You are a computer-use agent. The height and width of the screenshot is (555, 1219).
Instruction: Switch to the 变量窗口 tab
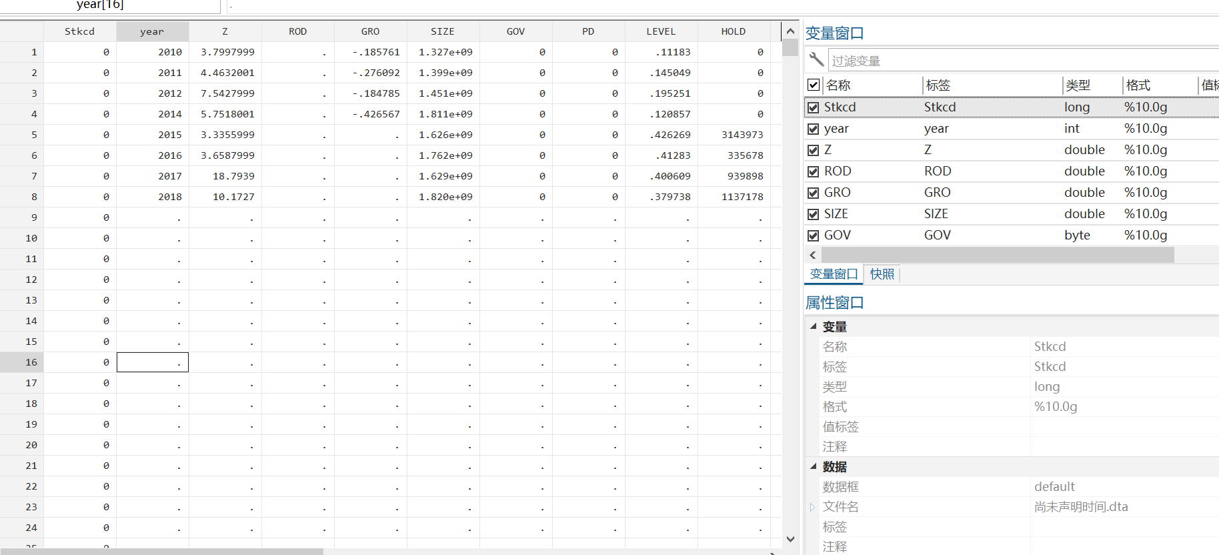click(834, 274)
